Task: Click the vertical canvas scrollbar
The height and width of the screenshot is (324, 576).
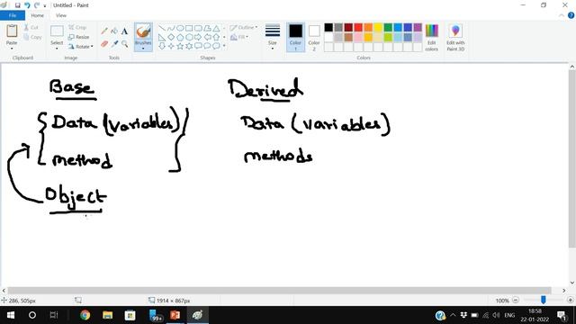Action: tap(572, 158)
